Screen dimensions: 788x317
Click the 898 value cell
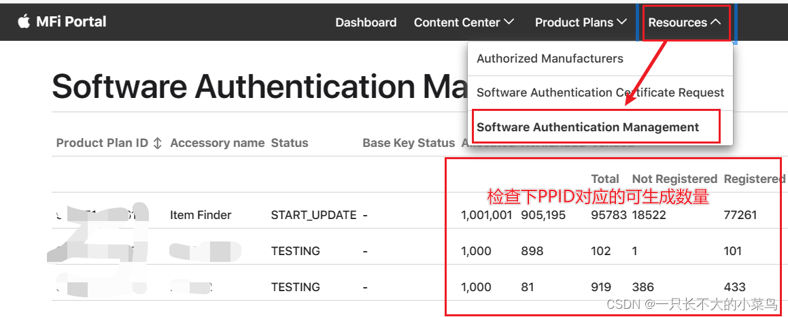[532, 250]
